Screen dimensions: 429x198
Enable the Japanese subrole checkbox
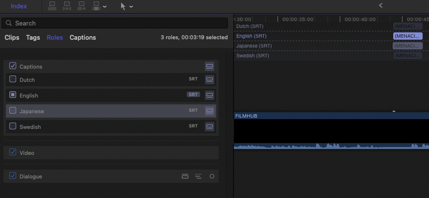coord(13,110)
